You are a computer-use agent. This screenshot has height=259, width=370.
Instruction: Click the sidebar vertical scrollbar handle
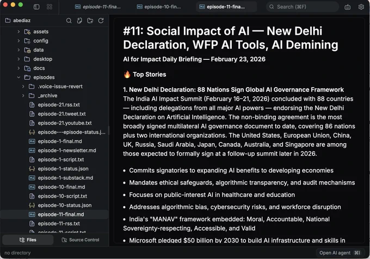(x=109, y=130)
